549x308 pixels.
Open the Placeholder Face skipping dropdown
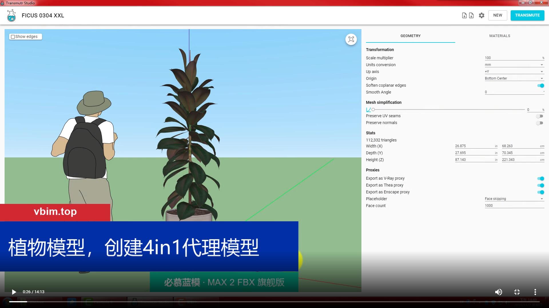point(514,199)
